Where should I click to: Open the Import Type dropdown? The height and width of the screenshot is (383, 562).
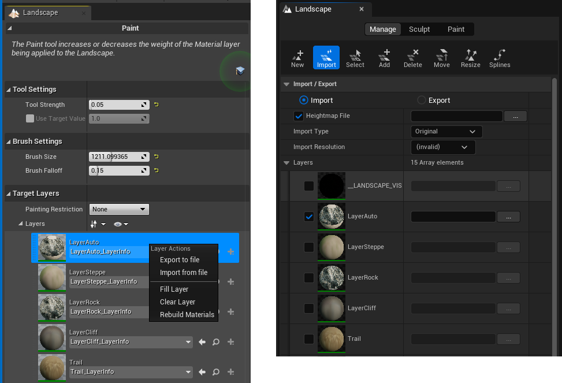[446, 132]
